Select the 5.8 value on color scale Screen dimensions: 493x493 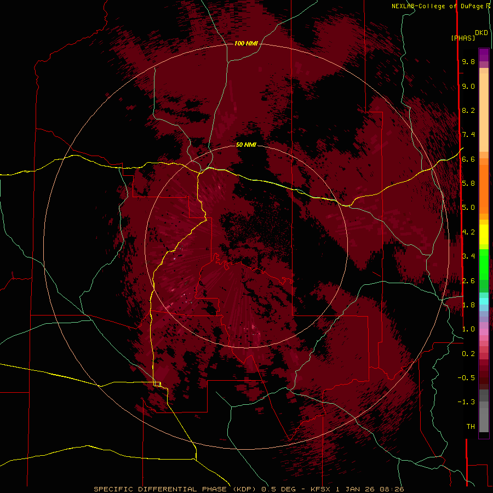pos(468,184)
